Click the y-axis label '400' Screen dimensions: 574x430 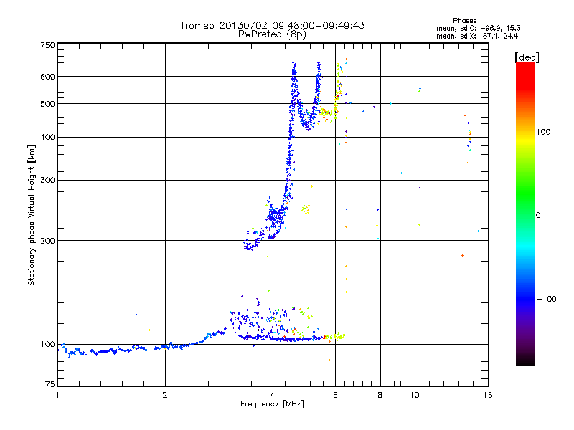(x=47, y=138)
